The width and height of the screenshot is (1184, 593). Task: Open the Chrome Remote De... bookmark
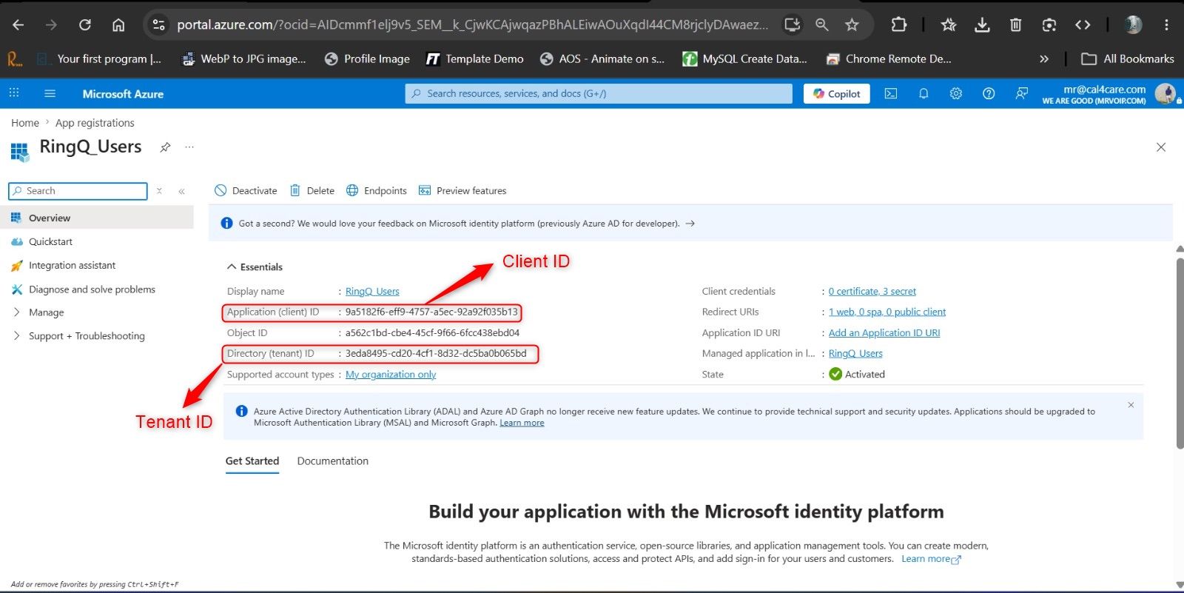pos(889,59)
